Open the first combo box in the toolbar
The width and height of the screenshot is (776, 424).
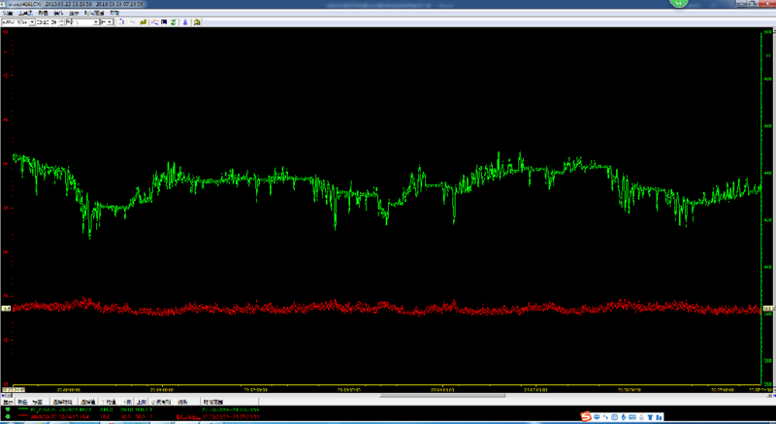[18, 22]
